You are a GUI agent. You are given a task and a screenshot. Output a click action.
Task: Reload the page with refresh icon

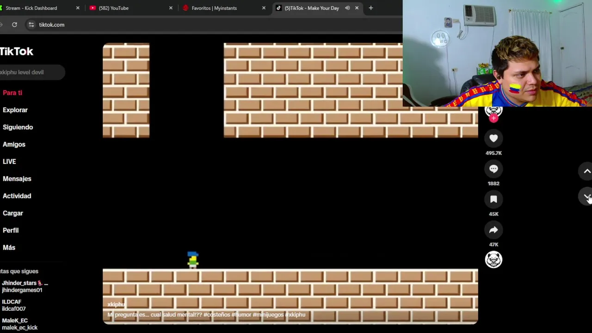pyautogui.click(x=14, y=25)
